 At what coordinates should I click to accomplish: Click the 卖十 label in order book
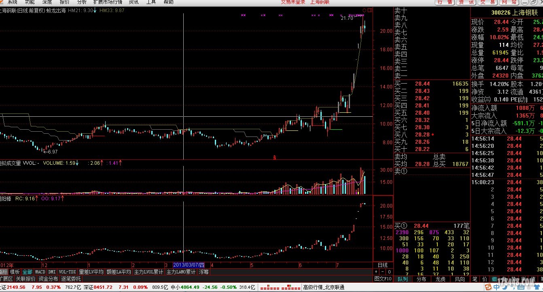tap(401, 11)
